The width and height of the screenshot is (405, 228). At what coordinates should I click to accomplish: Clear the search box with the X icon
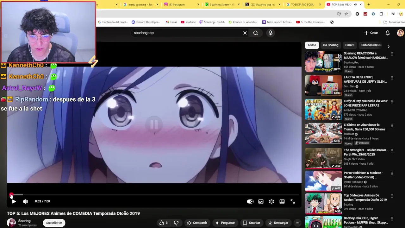coord(245,33)
